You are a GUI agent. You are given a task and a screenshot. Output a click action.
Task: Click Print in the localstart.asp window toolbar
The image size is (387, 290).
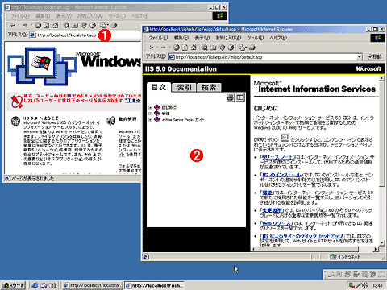click(114, 25)
